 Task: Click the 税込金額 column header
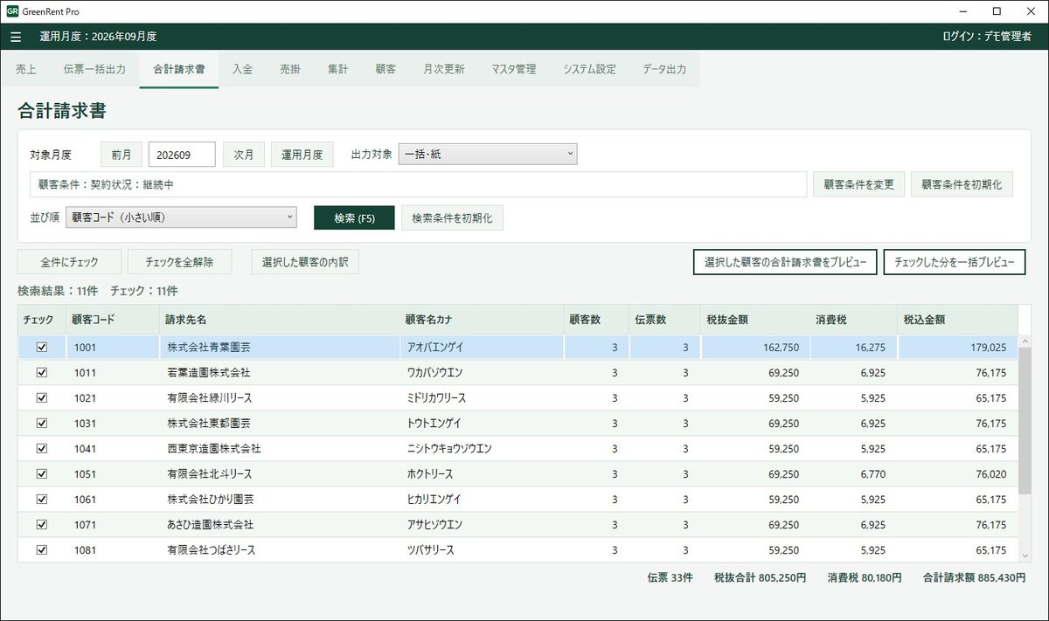(958, 320)
